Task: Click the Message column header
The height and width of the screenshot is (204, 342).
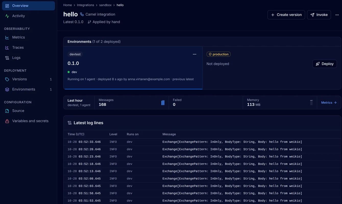Action: (169, 134)
